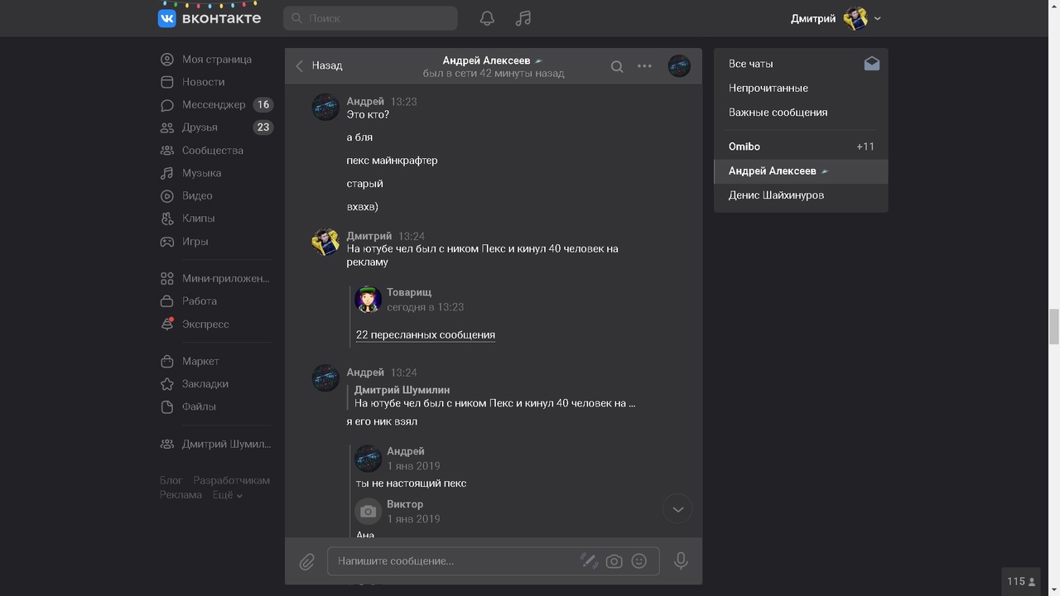The width and height of the screenshot is (1060, 596).
Task: Open the music player icon in header
Action: (x=523, y=18)
